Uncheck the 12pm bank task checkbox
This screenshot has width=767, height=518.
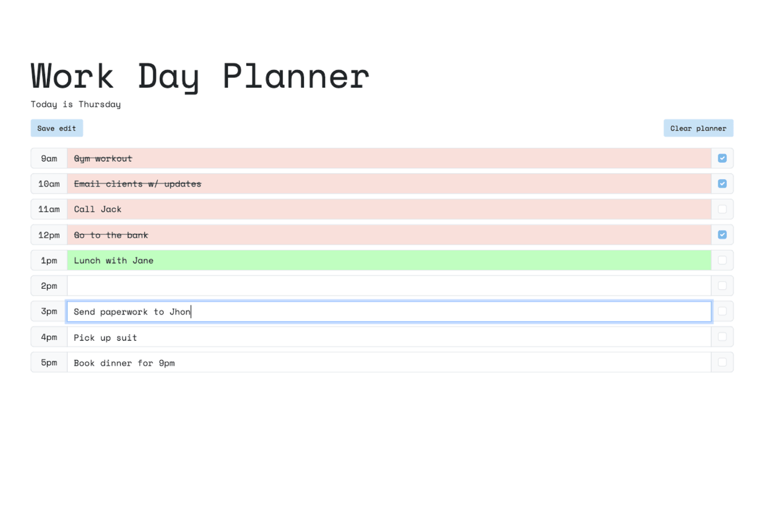click(722, 235)
